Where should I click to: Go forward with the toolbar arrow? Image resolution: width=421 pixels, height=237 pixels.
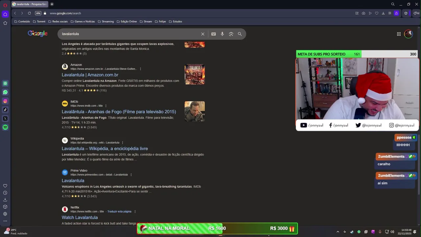(22, 13)
